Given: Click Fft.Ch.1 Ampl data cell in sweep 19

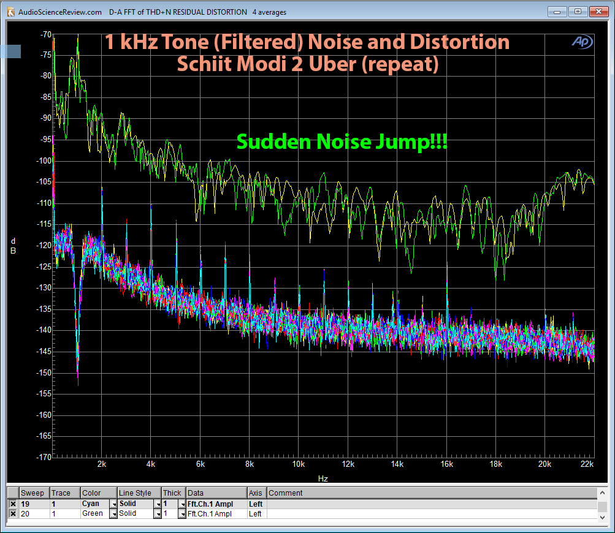Looking at the screenshot, I should (x=216, y=504).
